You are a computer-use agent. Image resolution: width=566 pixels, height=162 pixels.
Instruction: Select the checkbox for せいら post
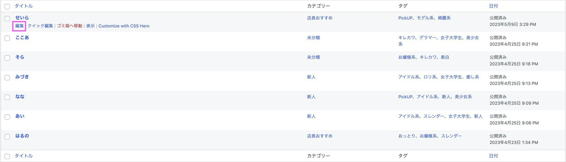7,19
